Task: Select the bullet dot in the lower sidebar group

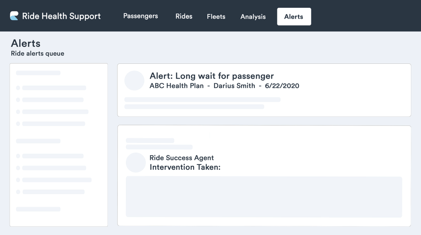Action: (x=18, y=156)
